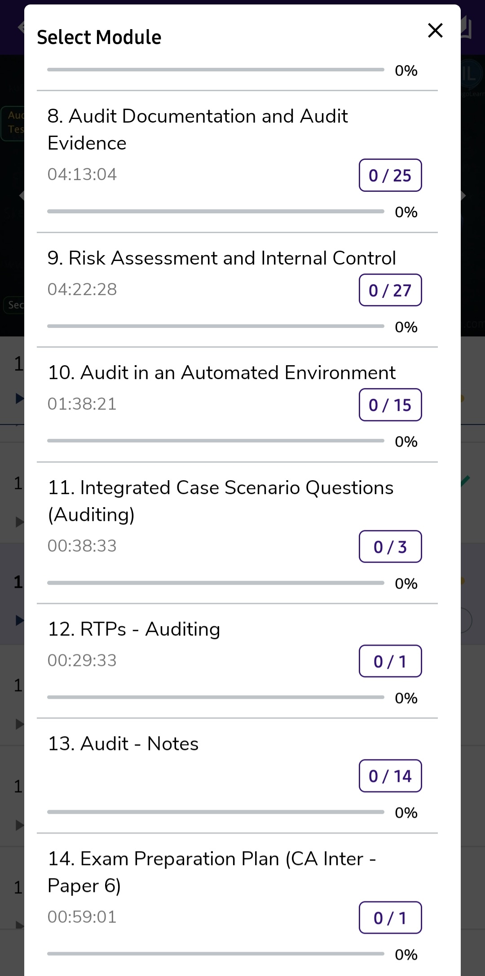Tap the 0 / 3 lesson count badge
The height and width of the screenshot is (976, 485).
coord(390,547)
